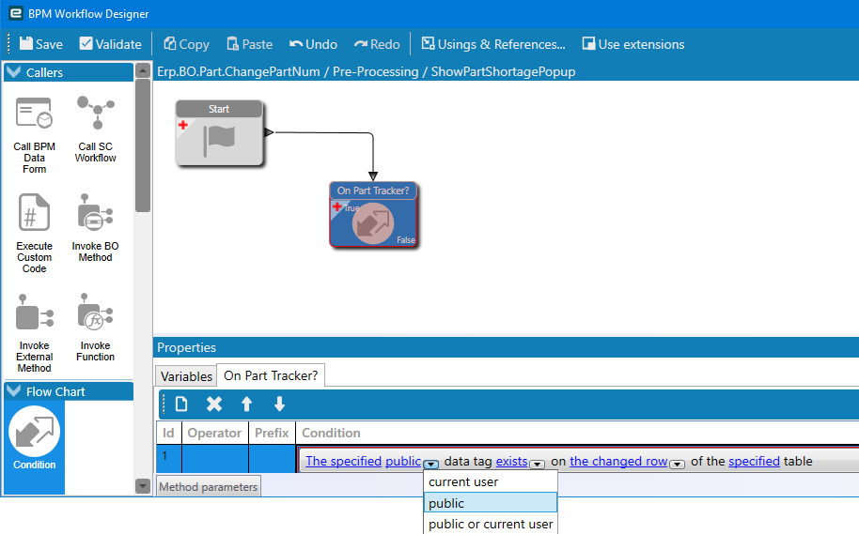Viewport: 859px width, 534px height.
Task: Click the Operator column header
Action: tap(214, 433)
